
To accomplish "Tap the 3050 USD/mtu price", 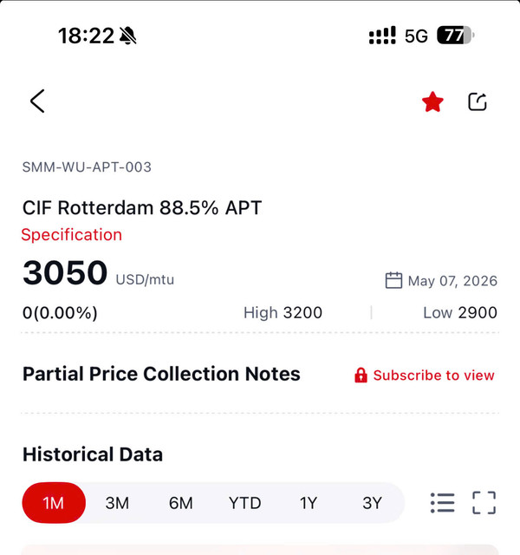I will point(98,272).
